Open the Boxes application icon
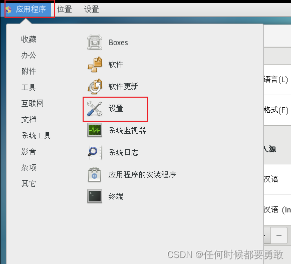Image resolution: width=291 pixels, height=264 pixels. point(95,43)
